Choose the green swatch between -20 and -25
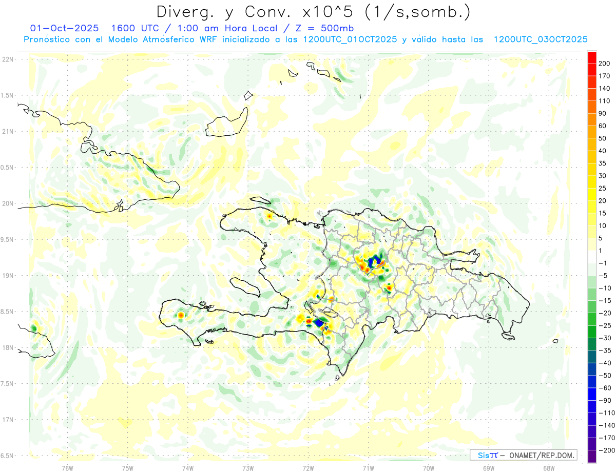This screenshot has height=475, width=616. pyautogui.click(x=592, y=319)
